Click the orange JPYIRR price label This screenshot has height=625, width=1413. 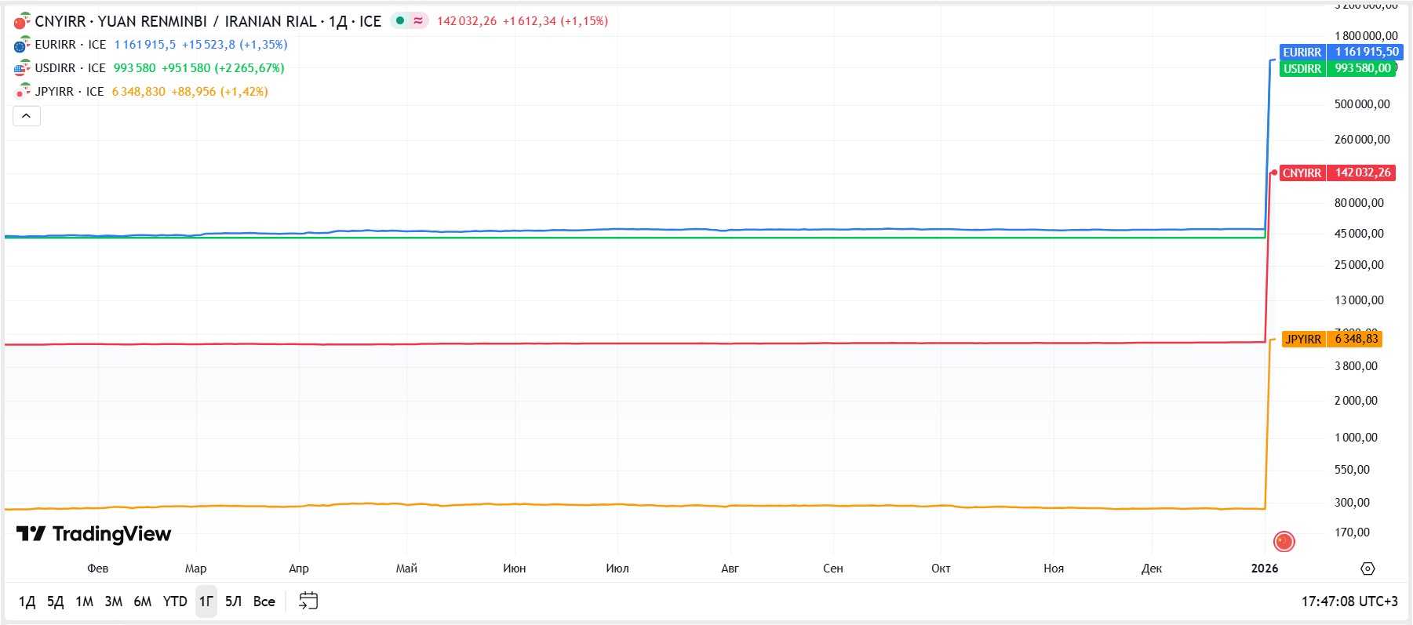pyautogui.click(x=1331, y=339)
